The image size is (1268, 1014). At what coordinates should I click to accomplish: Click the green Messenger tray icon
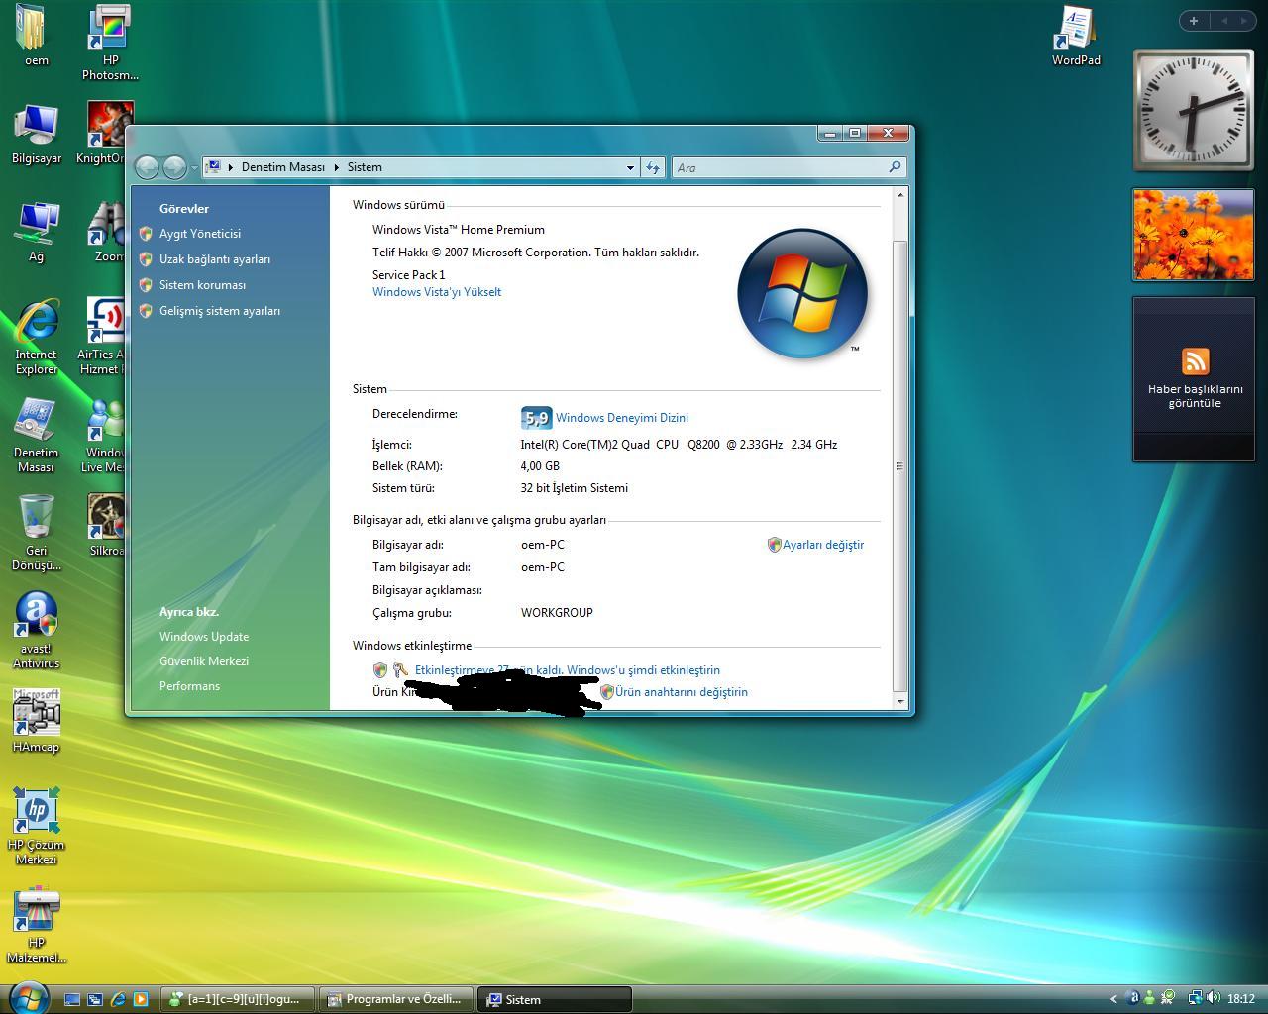(x=1149, y=998)
